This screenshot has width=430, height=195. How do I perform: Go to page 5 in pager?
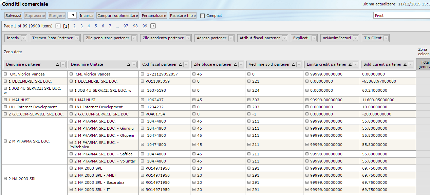96,26
